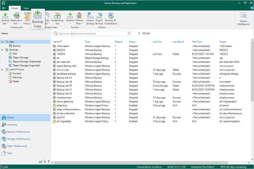Click Import Backup in the ribbon

(x=90, y=19)
